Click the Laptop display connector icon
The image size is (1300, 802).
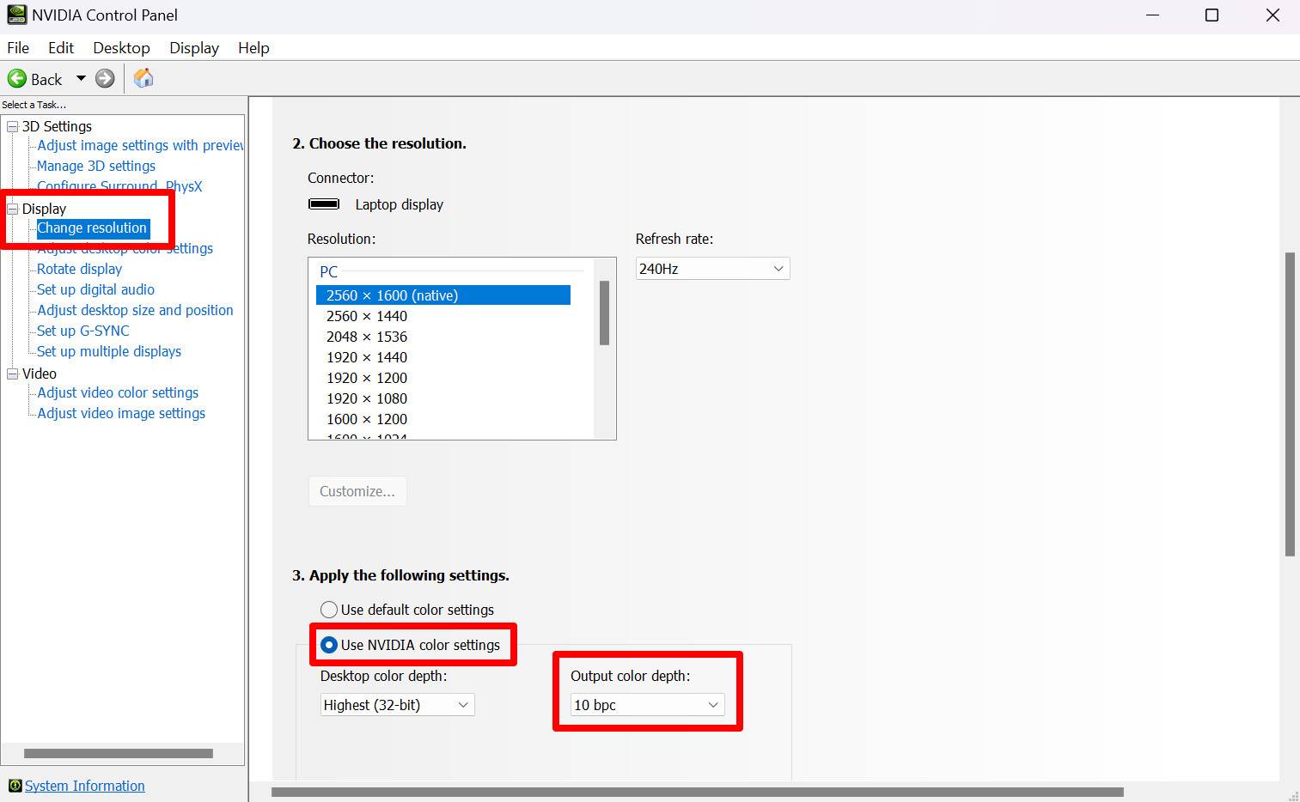click(324, 204)
